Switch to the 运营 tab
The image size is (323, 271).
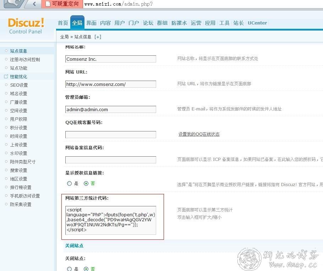click(x=196, y=23)
